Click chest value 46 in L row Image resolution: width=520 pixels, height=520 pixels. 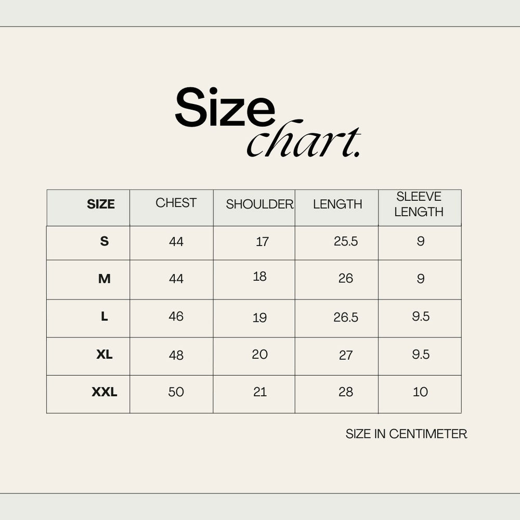[x=176, y=317]
